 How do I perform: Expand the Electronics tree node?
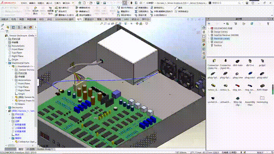click(x=6, y=107)
